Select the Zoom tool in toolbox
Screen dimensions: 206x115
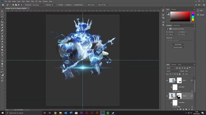tap(2, 66)
